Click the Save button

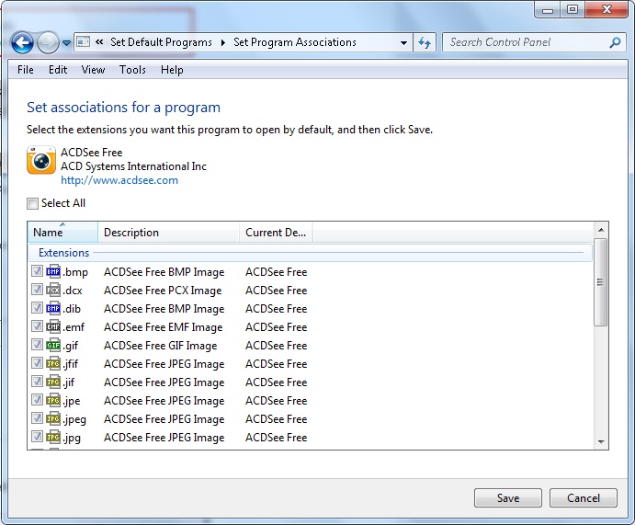coord(507,498)
